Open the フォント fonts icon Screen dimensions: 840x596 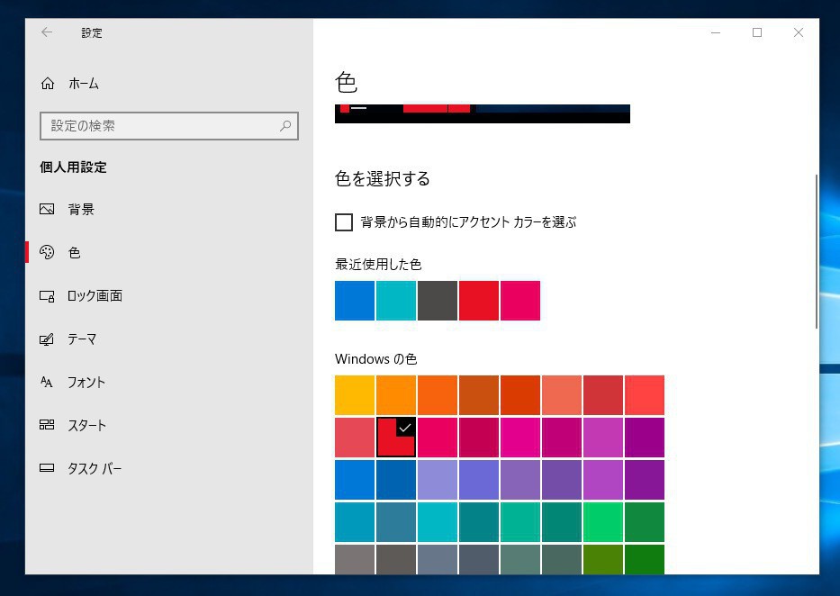click(48, 383)
